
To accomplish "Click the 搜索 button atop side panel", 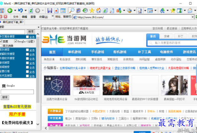I will point(31,32).
